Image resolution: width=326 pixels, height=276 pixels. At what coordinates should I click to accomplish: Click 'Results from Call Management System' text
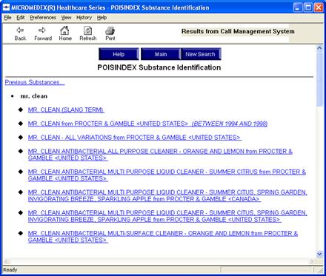pyautogui.click(x=238, y=32)
